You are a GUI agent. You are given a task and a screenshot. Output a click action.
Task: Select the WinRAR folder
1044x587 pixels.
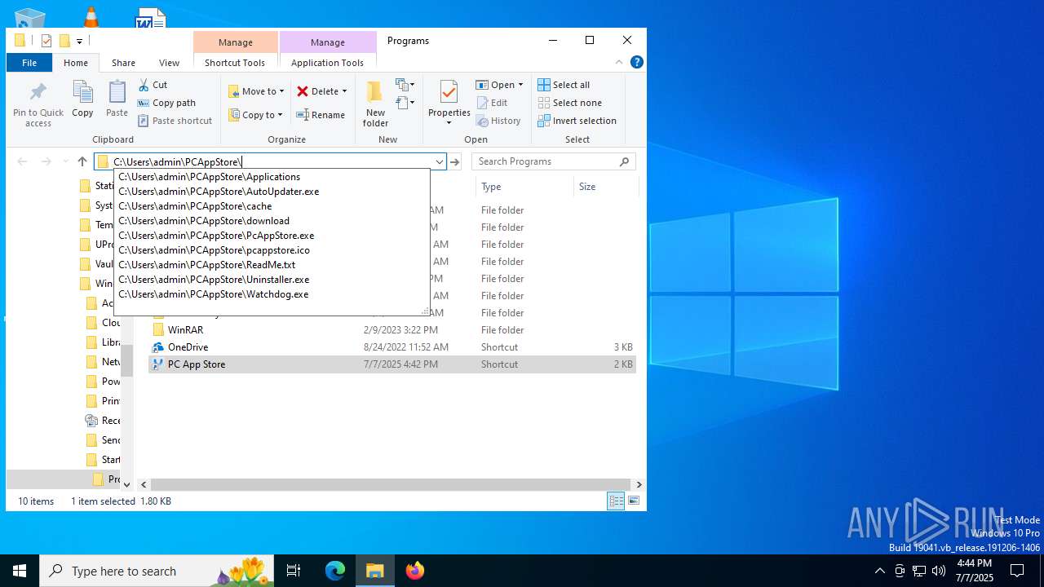391,330
